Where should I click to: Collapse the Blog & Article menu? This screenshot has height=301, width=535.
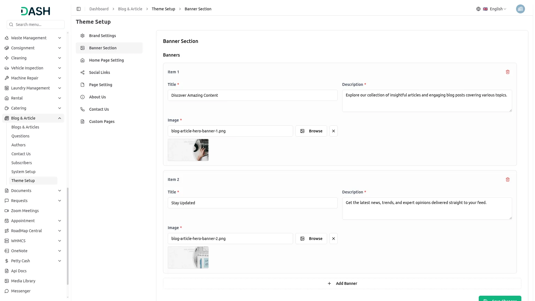pos(33,118)
